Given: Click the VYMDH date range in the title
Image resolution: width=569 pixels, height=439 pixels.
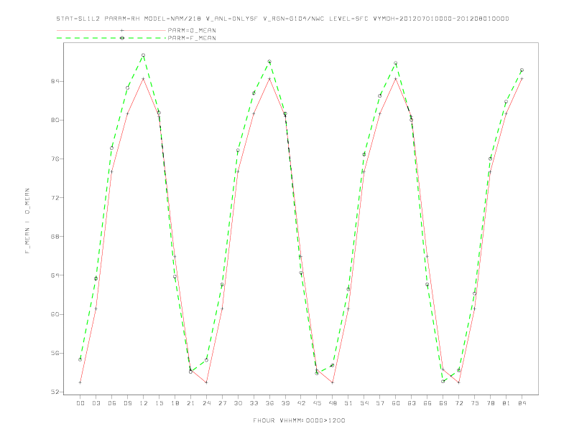Looking at the screenshot, I should pyautogui.click(x=441, y=19).
